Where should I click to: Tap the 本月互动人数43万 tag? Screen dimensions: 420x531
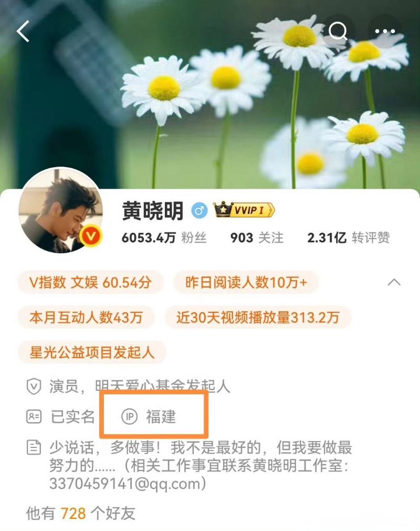click(86, 318)
